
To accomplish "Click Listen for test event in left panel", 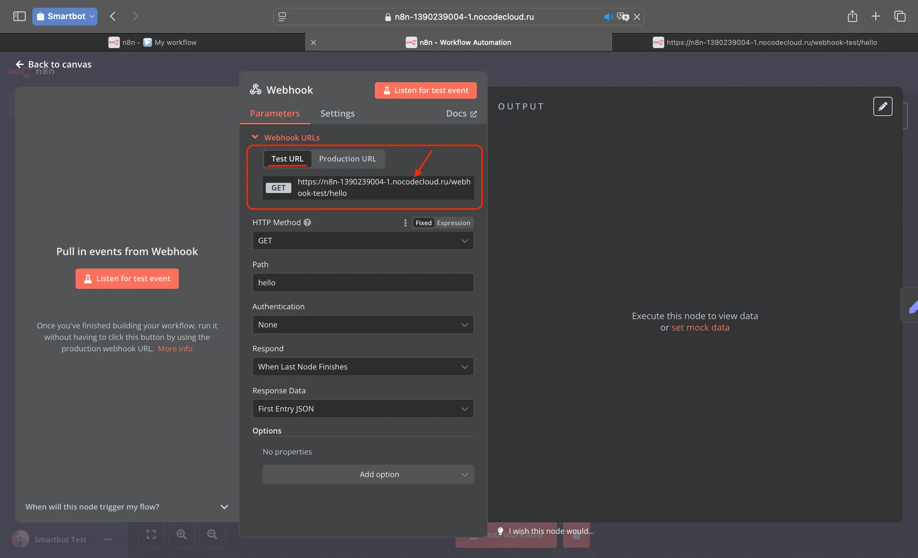I will (x=127, y=279).
